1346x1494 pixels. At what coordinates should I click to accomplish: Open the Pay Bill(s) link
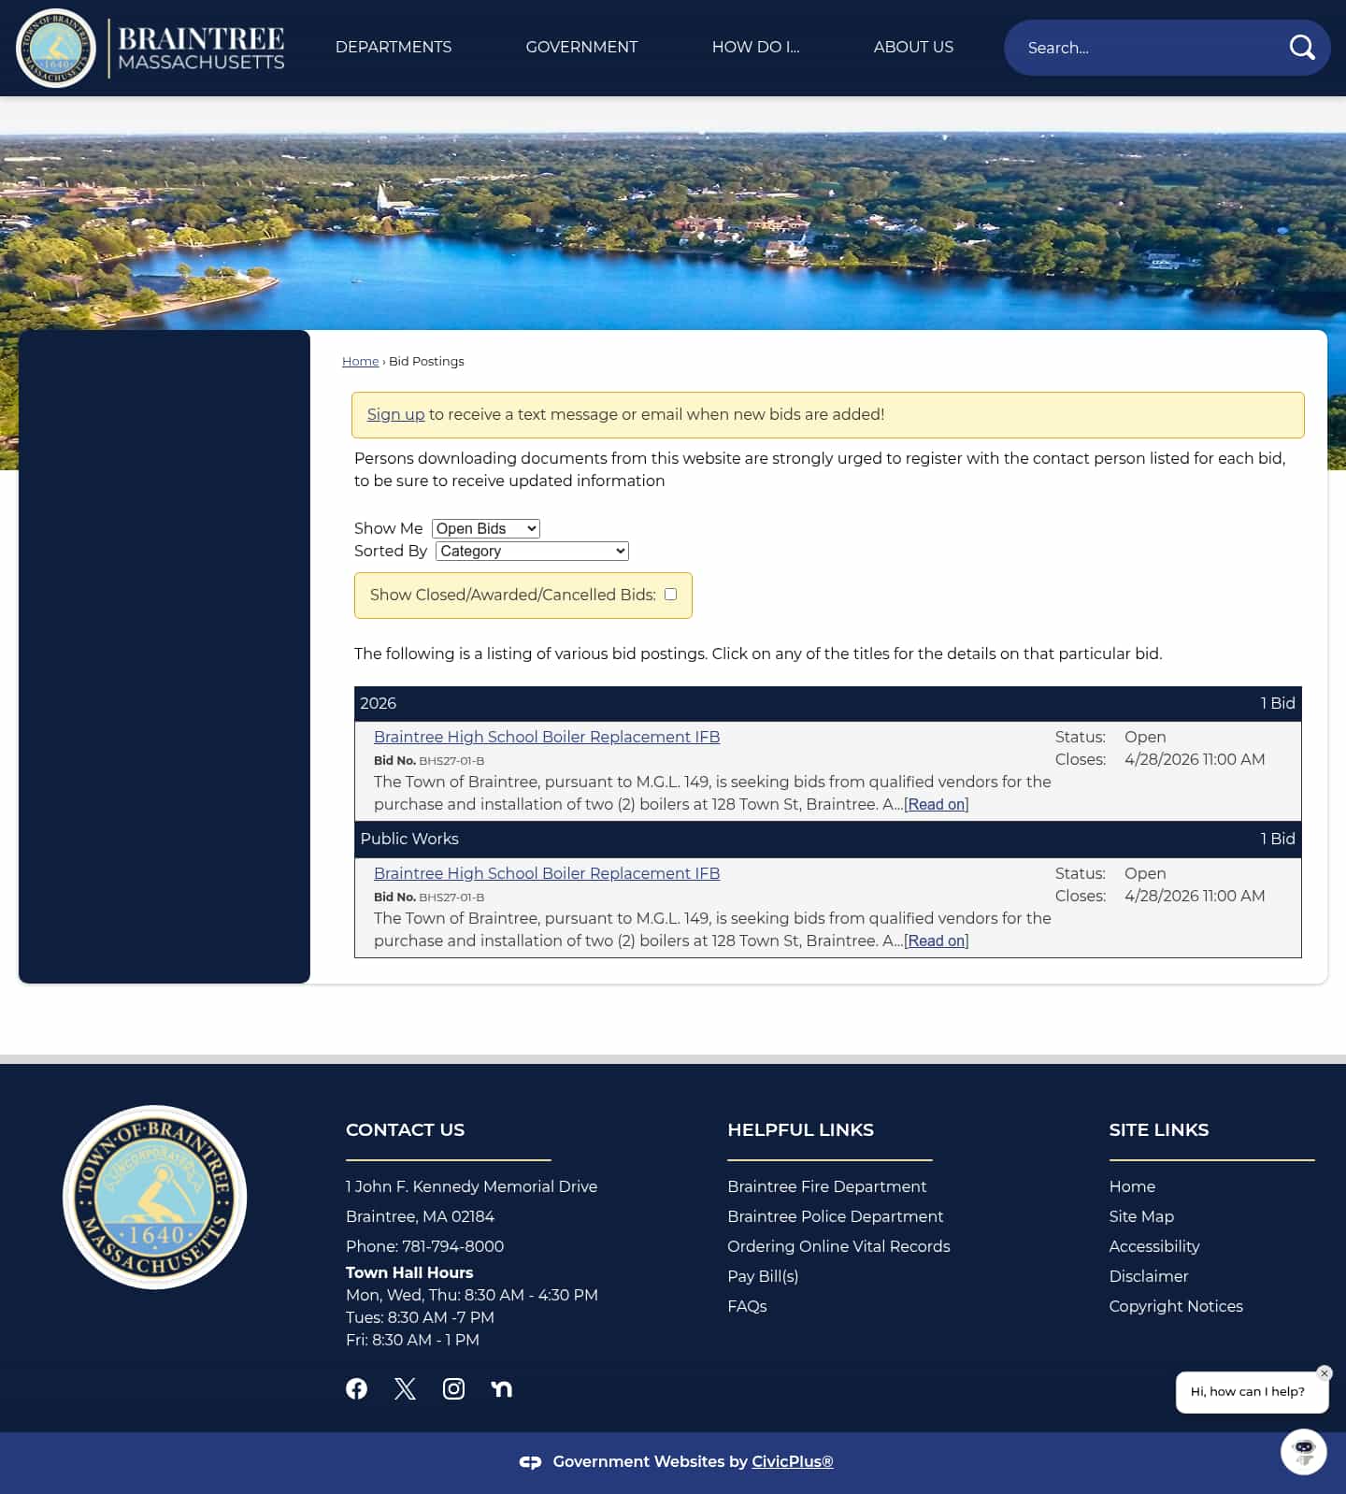[x=763, y=1276]
